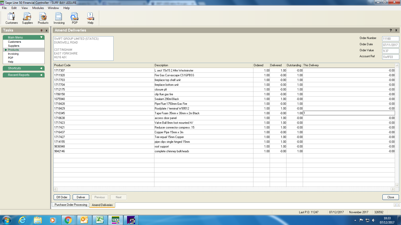Viewport: 401px width, 225px height.
Task: Pin the Tasks panel
Action: pyautogui.click(x=41, y=30)
